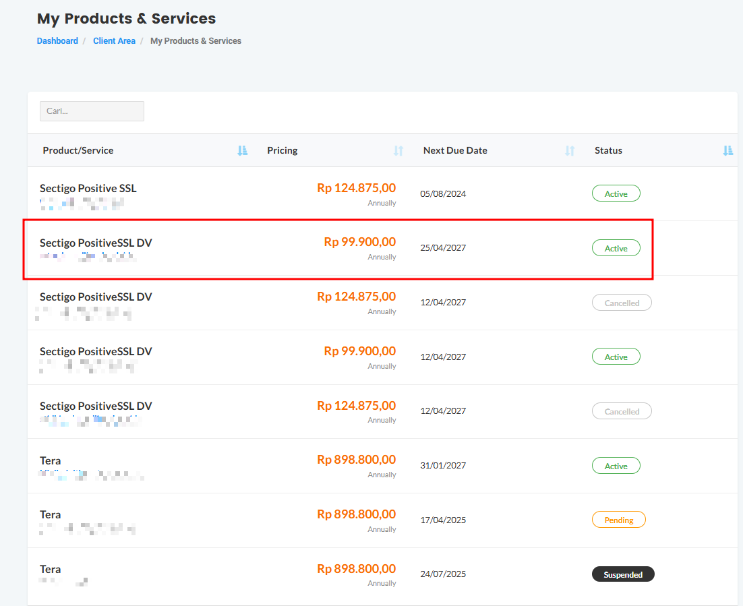Click Active badge for 25/04/2027 row

[x=616, y=248]
